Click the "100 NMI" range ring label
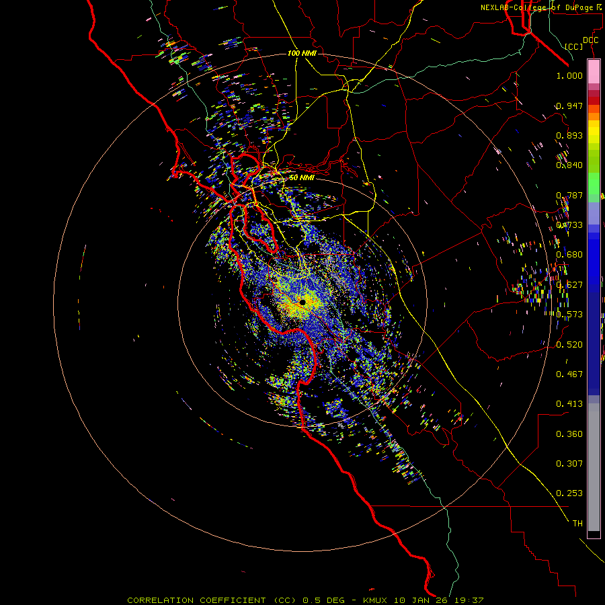This screenshot has height=605, width=605. coord(302,53)
